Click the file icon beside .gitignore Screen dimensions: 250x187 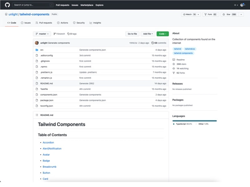pos(37,61)
